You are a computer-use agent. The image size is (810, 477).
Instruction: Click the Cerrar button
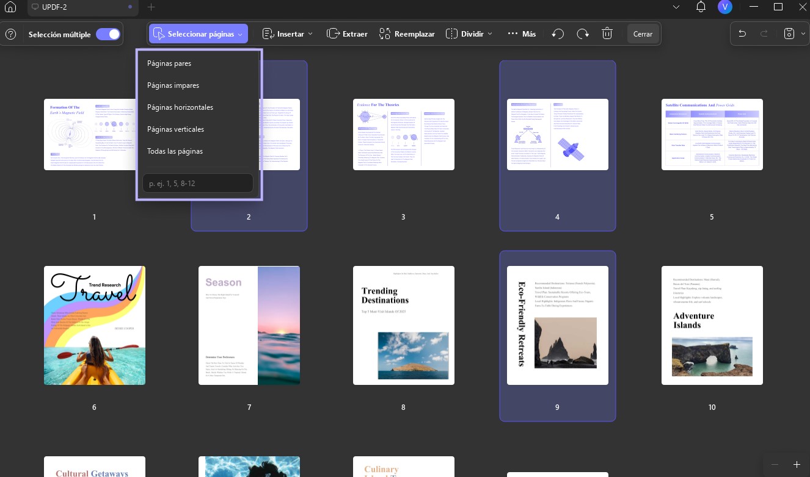coord(643,34)
